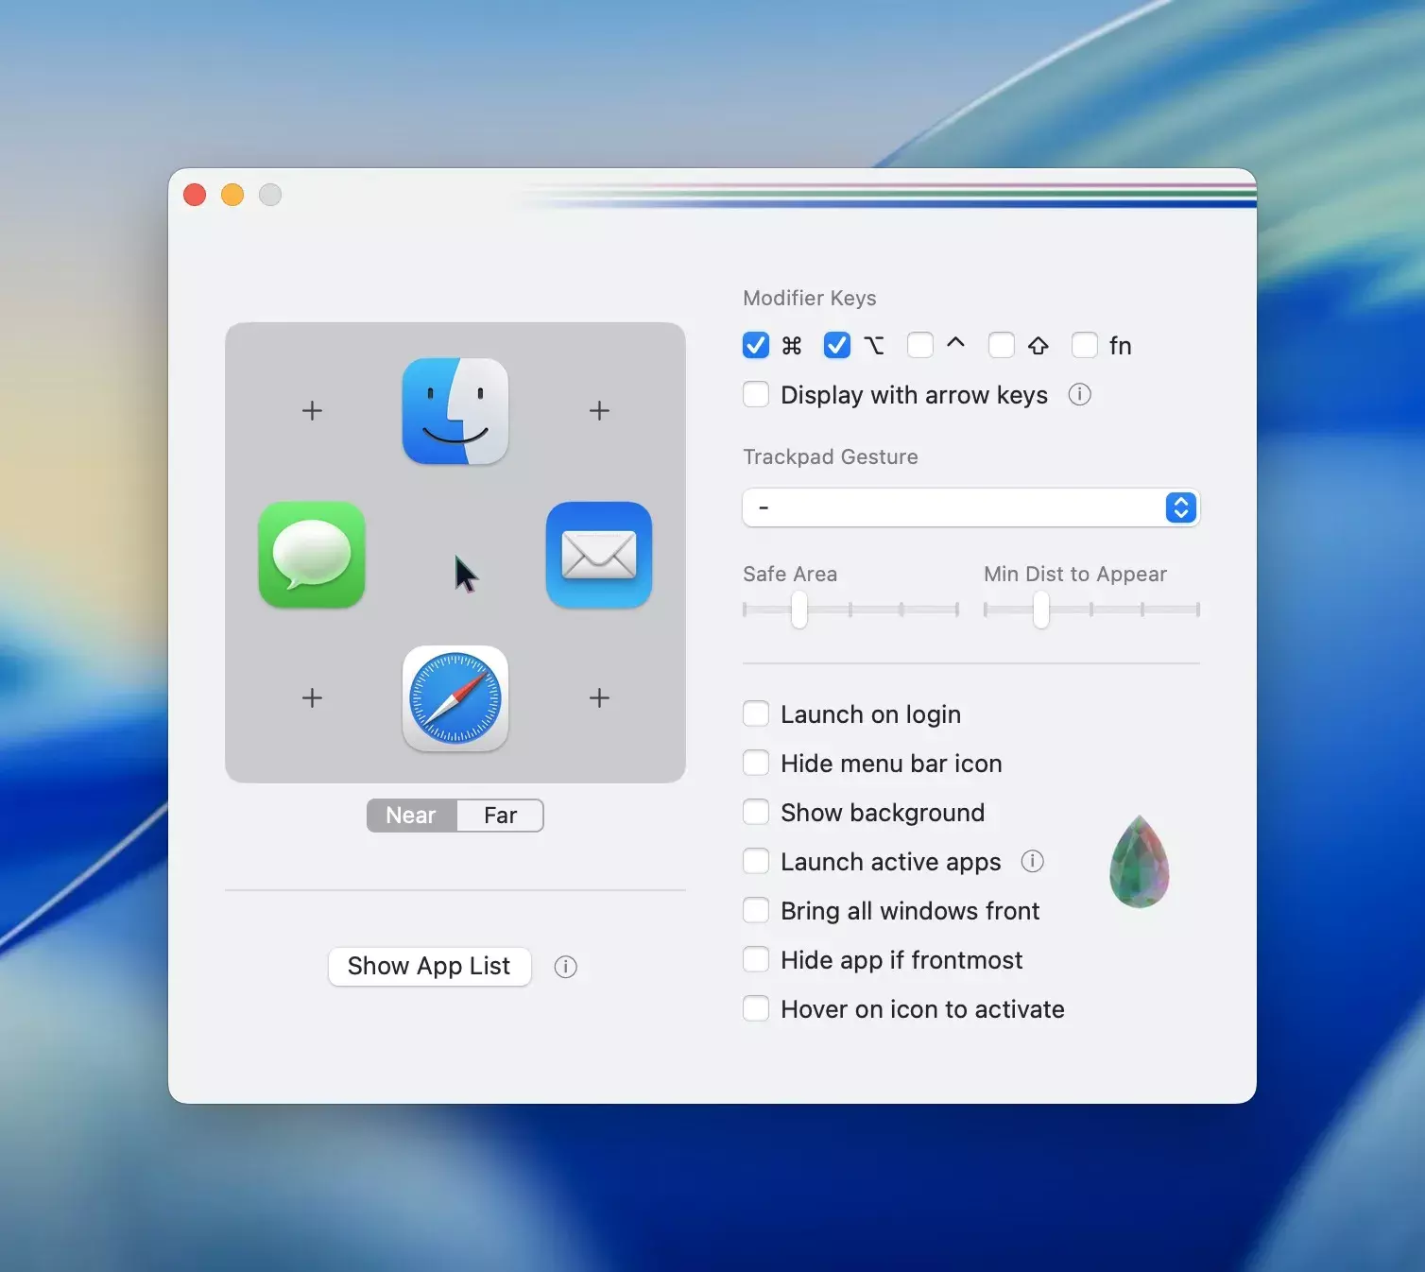The height and width of the screenshot is (1272, 1425).
Task: Select the Near segment
Action: click(411, 816)
